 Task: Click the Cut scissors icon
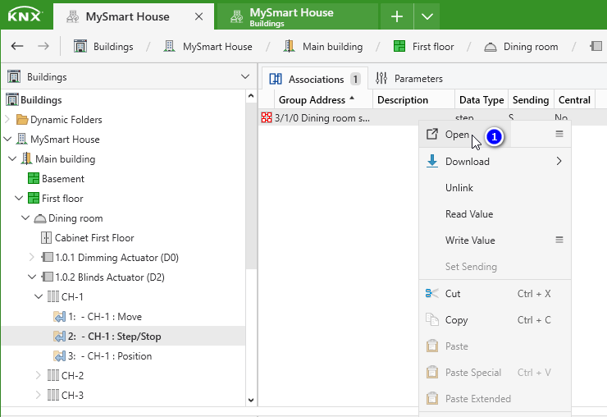[431, 293]
